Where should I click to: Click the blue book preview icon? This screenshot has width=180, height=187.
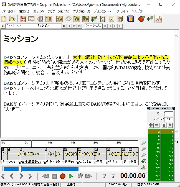coord(131,19)
